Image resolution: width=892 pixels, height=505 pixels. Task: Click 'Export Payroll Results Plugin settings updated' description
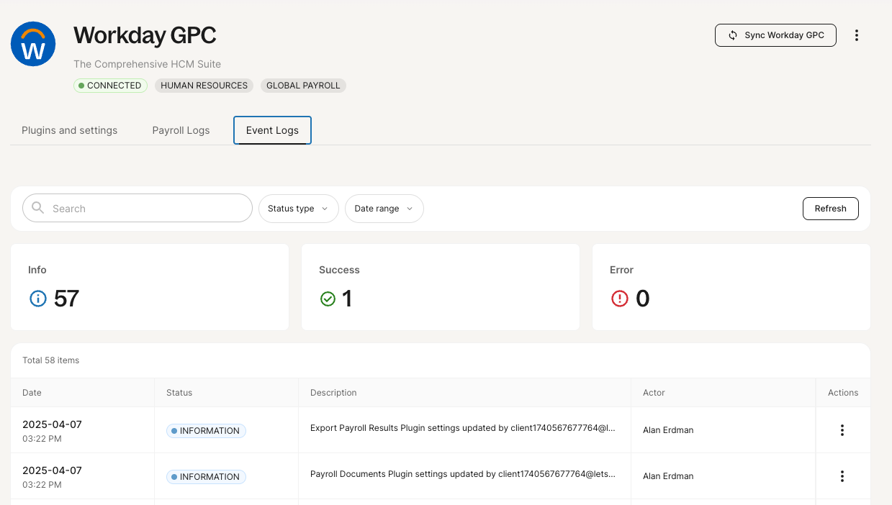463,428
